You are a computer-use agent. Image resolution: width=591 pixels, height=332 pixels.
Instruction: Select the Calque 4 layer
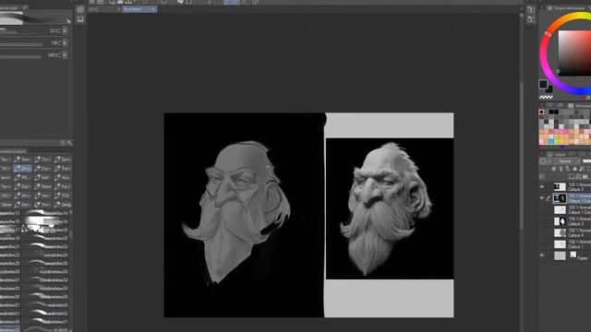572,232
